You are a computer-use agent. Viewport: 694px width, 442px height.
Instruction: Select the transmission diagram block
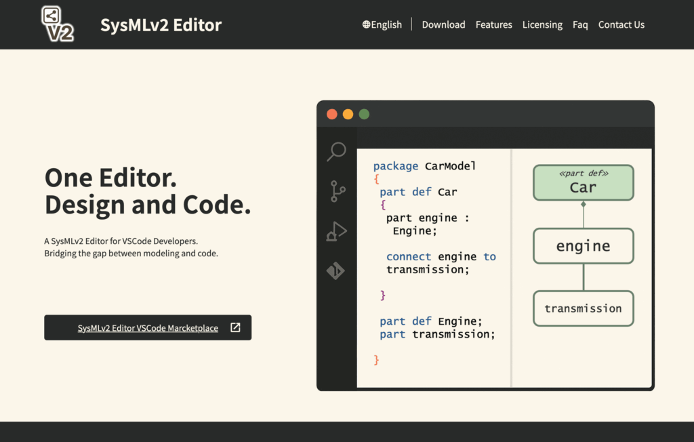(x=584, y=308)
